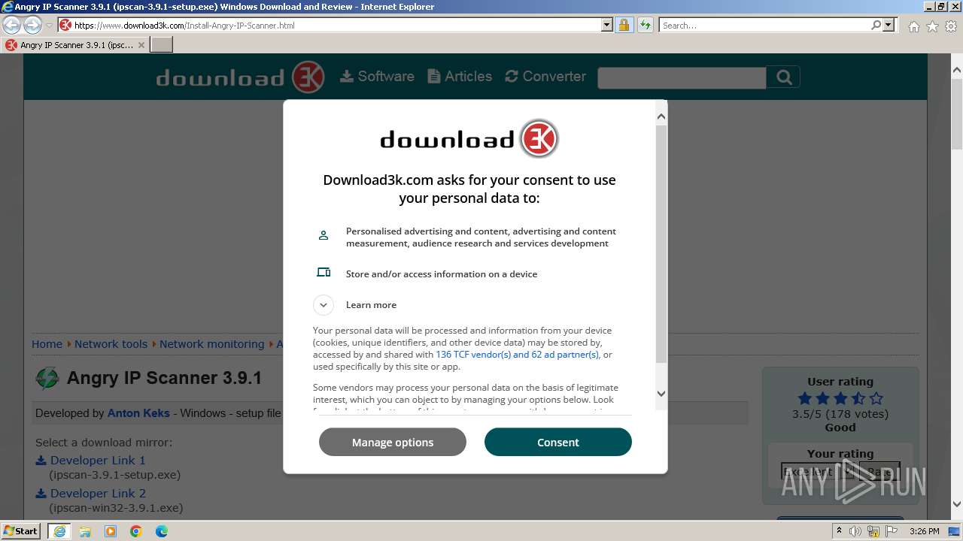Click the security lock icon in address bar

pyautogui.click(x=624, y=25)
